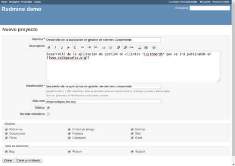Screen dimensions: 235x166
Task: Uncheck the Bug tracker type
Action: tap(6, 152)
